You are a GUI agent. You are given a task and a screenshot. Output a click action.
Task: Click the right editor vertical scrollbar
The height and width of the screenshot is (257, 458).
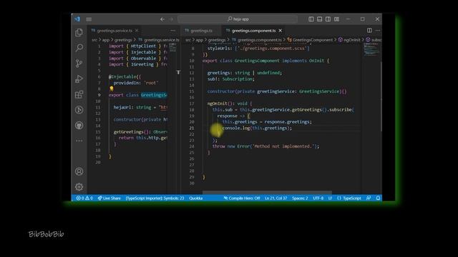pos(381,96)
